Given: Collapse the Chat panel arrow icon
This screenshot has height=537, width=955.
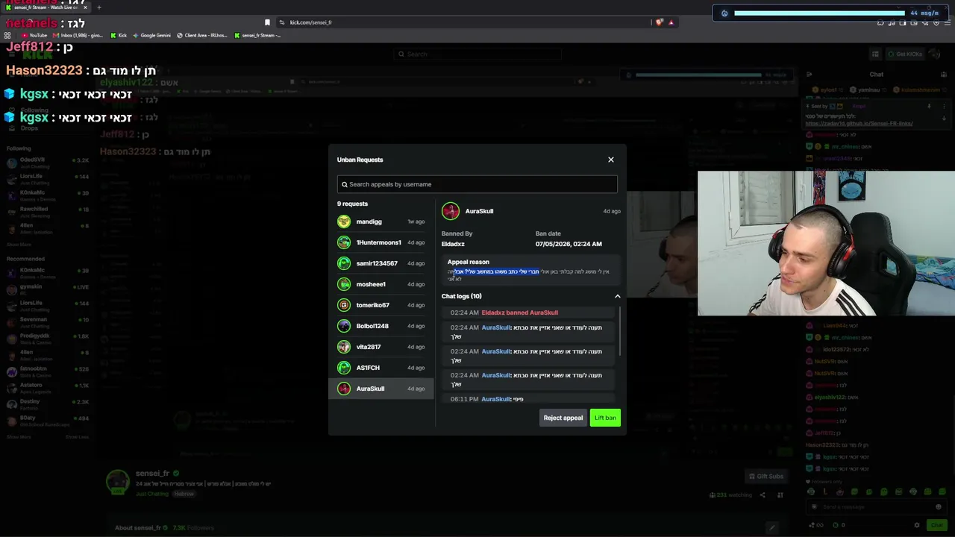Looking at the screenshot, I should (809, 74).
